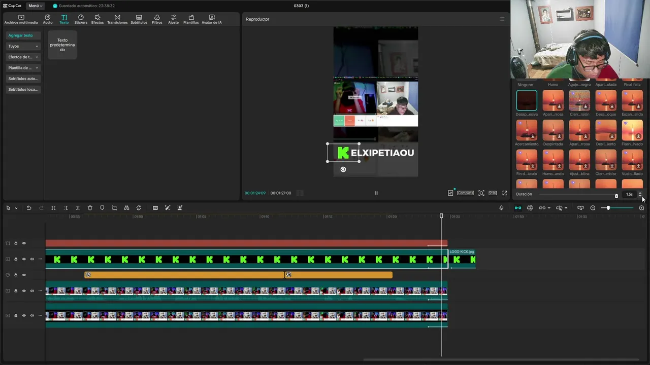Hide the green K logo track
This screenshot has width=650, height=365.
tap(24, 259)
